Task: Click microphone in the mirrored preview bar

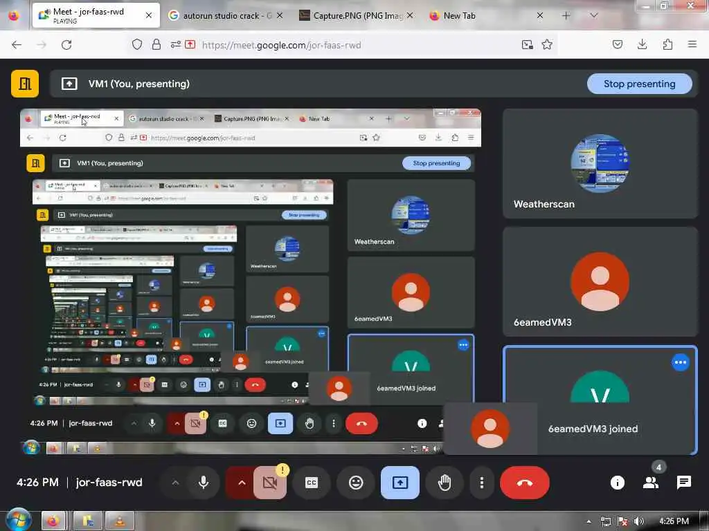Action: click(x=152, y=424)
